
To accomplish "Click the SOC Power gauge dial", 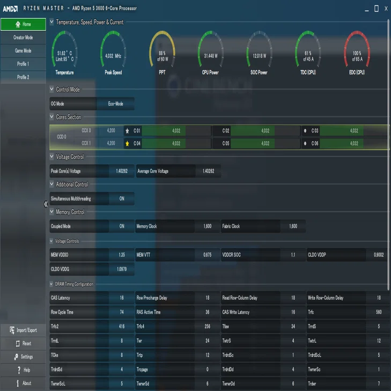I will [x=260, y=49].
